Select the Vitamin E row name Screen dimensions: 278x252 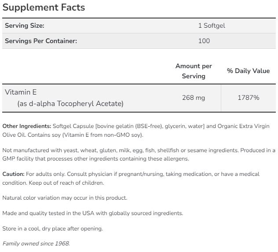(20, 92)
